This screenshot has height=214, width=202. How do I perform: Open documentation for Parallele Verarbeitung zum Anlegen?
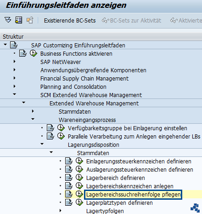click(x=50, y=136)
